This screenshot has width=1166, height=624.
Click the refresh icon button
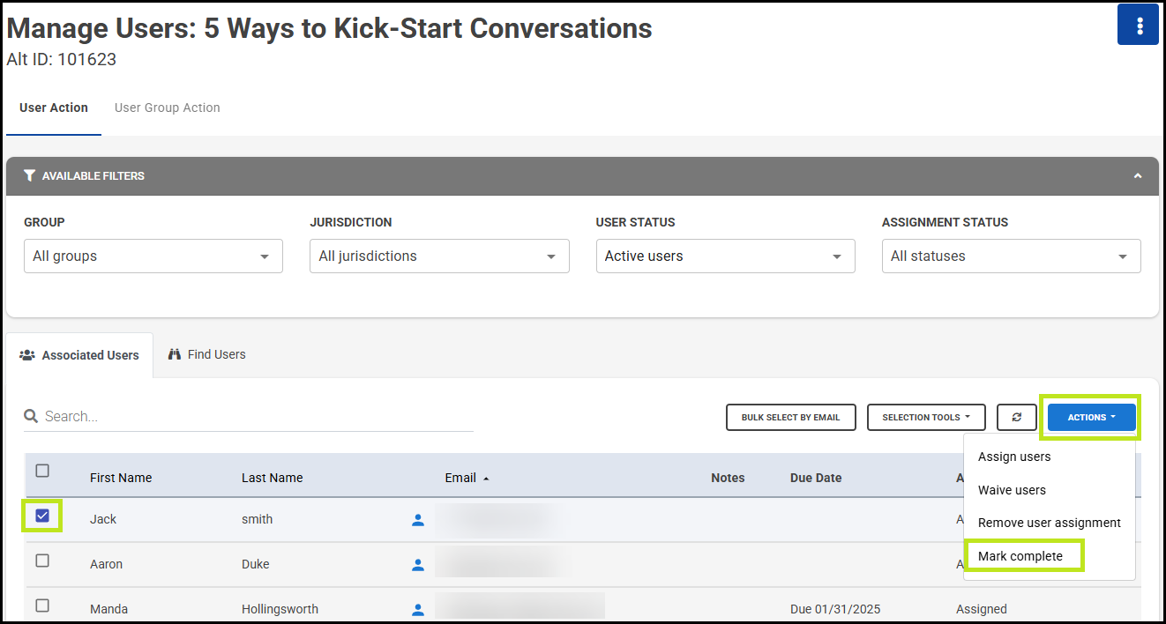[x=1017, y=417]
